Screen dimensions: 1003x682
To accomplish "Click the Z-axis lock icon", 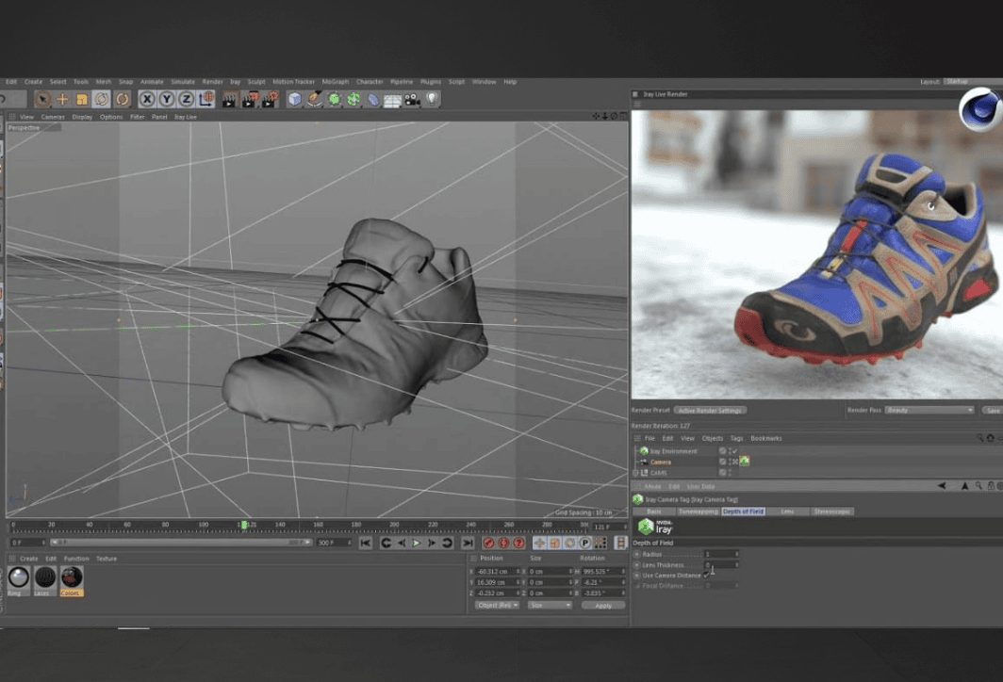I will (186, 99).
